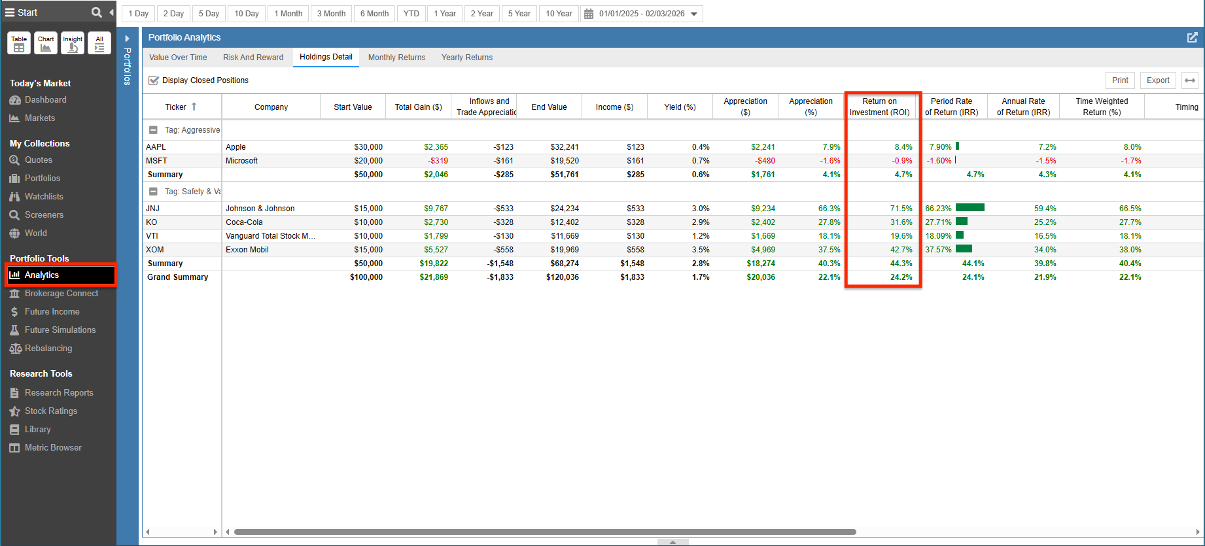Expand the Portfolios side panel
Screen dimensions: 1205x546
[128, 39]
